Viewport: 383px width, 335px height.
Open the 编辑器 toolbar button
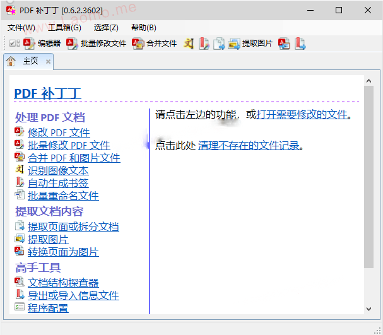(x=42, y=44)
